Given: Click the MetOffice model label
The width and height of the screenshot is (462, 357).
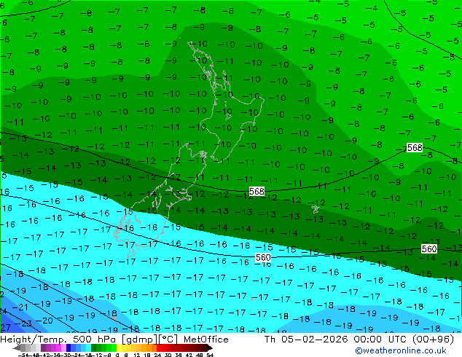Looking at the screenshot, I should tap(206, 340).
